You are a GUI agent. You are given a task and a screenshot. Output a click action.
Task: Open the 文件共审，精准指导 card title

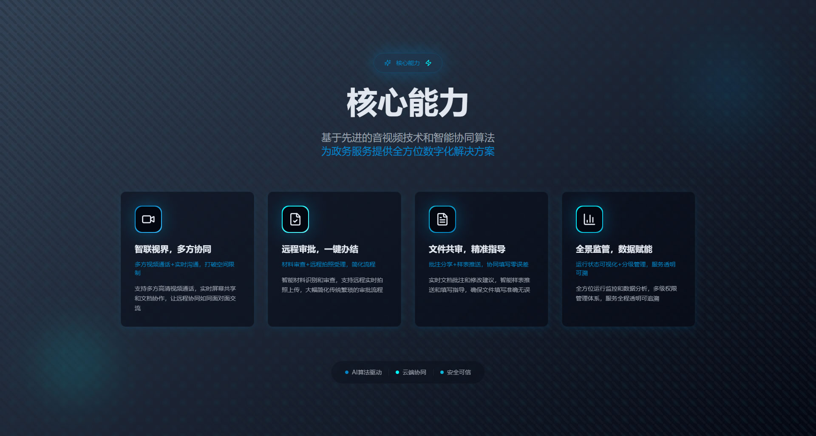click(467, 249)
